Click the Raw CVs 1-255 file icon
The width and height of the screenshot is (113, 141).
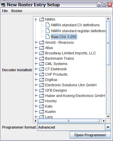(48, 37)
